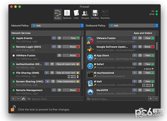
Task: Open the Outbound Policy dropdown
Action: (x=133, y=26)
